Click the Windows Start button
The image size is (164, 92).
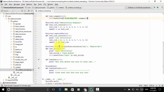click(3, 89)
